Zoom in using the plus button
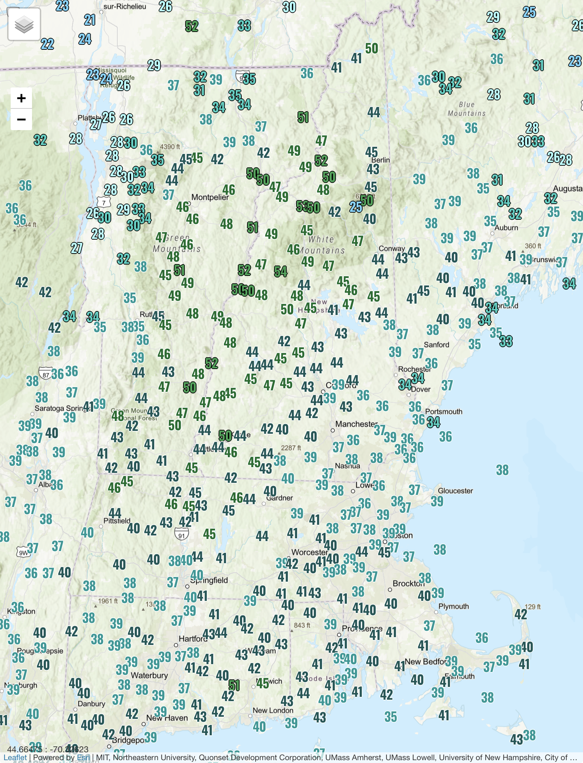Image resolution: width=583 pixels, height=763 pixels. [21, 98]
